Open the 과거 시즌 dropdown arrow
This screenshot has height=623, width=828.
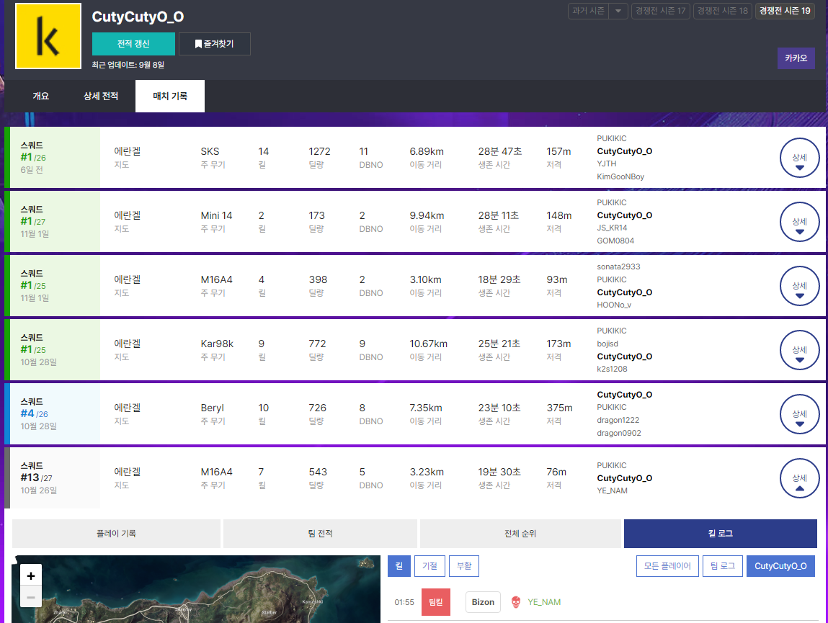pyautogui.click(x=618, y=11)
